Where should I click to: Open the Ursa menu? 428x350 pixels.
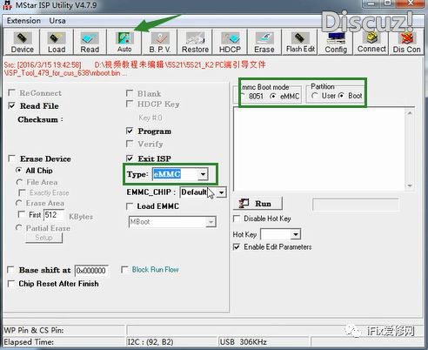click(57, 21)
